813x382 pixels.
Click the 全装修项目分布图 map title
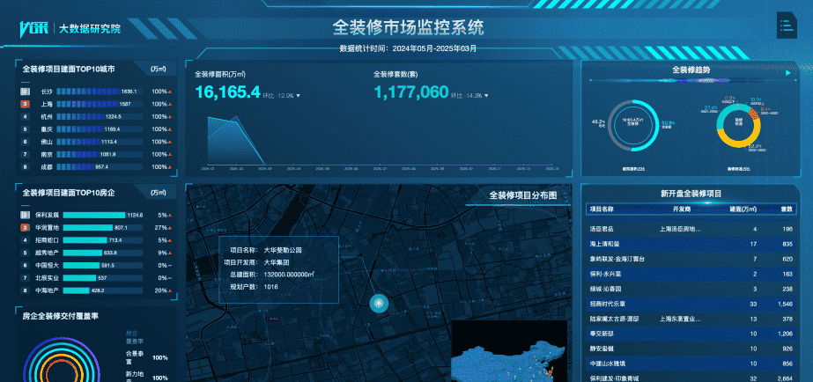523,195
